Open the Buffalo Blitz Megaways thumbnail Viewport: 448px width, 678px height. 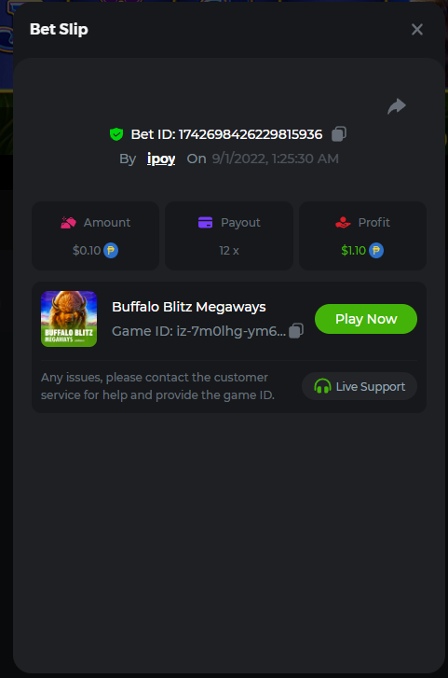point(69,319)
